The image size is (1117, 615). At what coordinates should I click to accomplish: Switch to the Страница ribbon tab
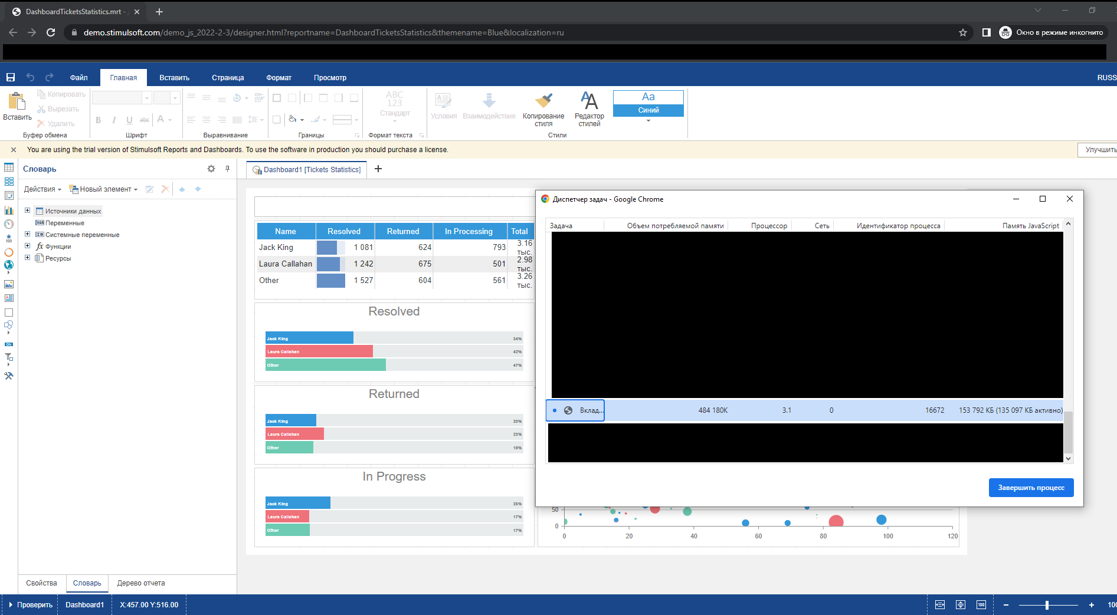pyautogui.click(x=228, y=78)
